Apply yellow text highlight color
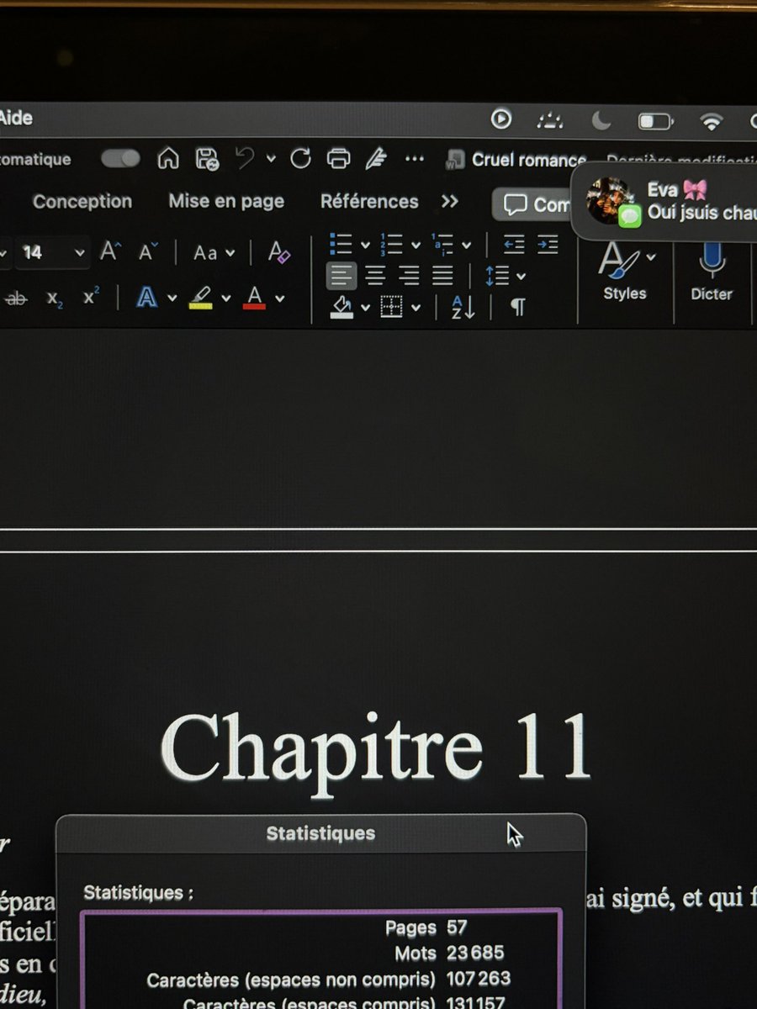 (200, 297)
